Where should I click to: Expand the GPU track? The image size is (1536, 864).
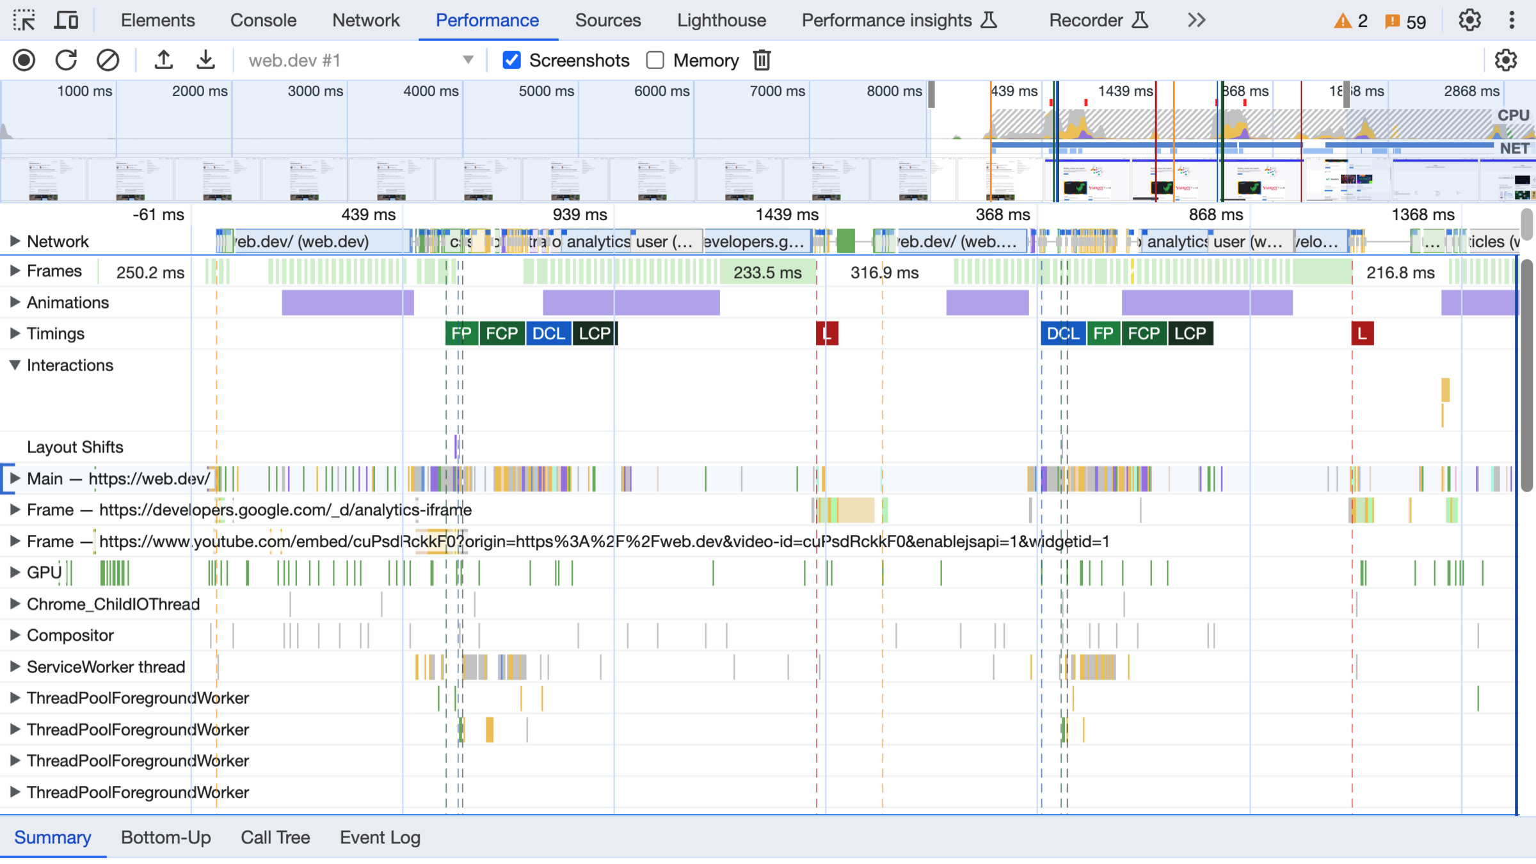pos(14,572)
